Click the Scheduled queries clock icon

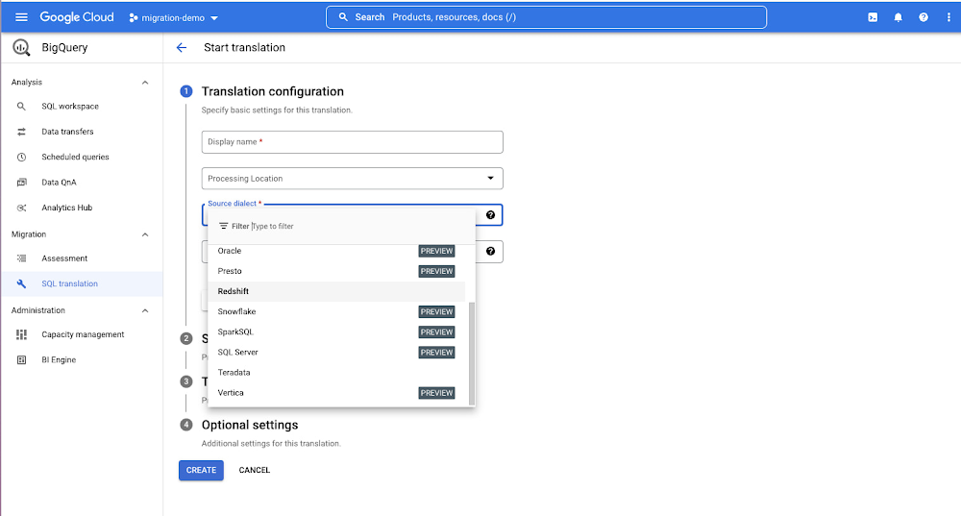pos(21,157)
